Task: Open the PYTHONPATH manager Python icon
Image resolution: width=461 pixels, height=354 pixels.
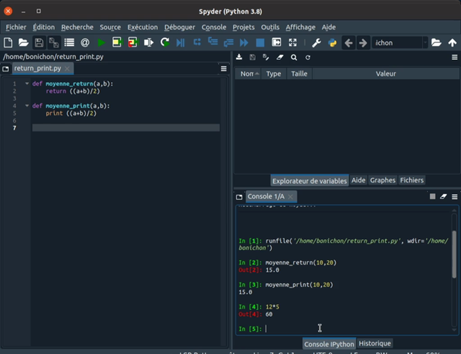Action: click(x=332, y=43)
